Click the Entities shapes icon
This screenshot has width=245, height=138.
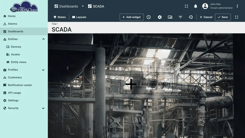pyautogui.click(x=5, y=39)
